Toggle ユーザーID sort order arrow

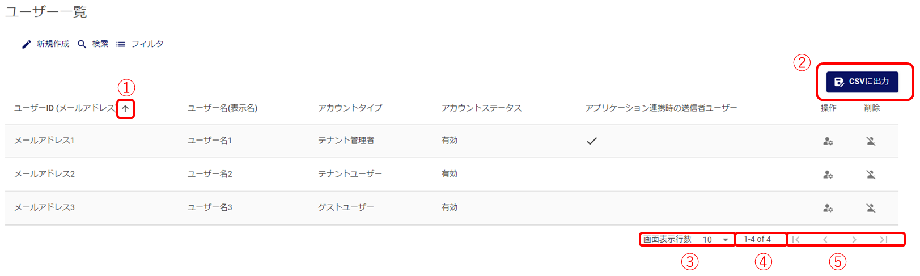coord(125,108)
